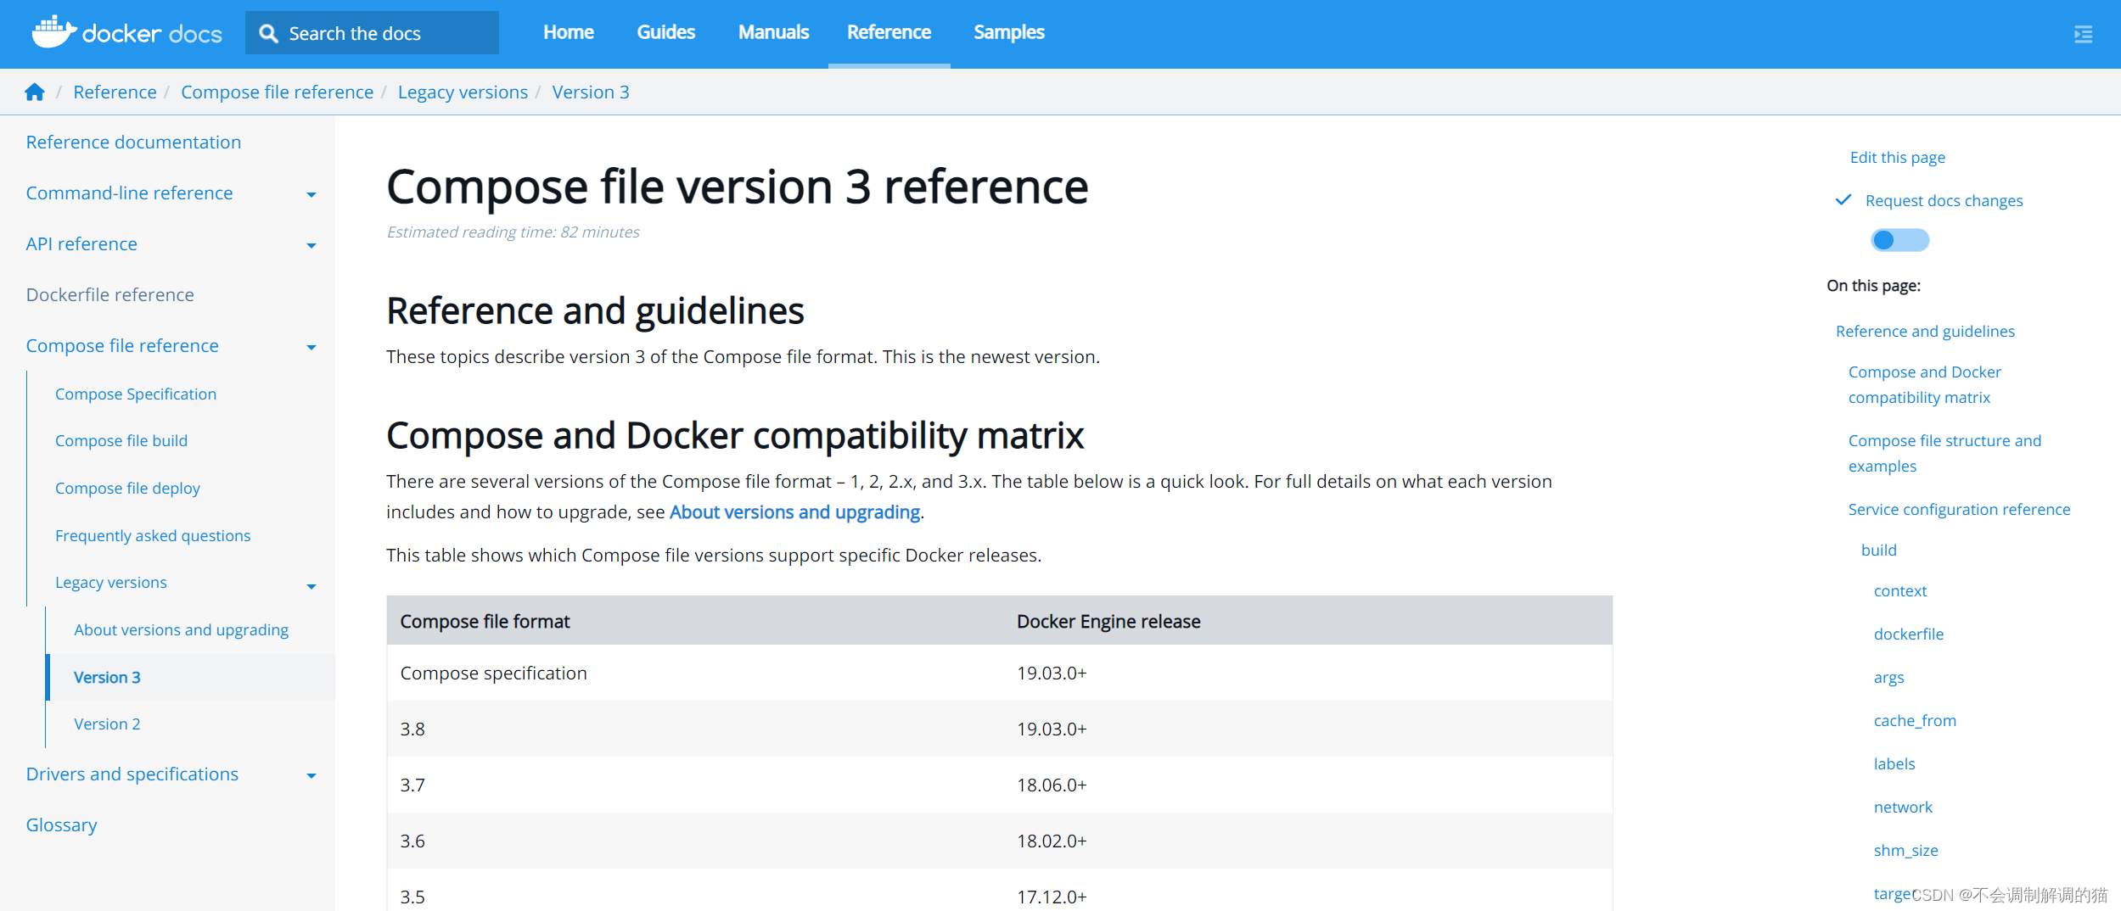This screenshot has width=2121, height=911.
Task: Open Compose file deploy in sidebar
Action: tap(127, 488)
